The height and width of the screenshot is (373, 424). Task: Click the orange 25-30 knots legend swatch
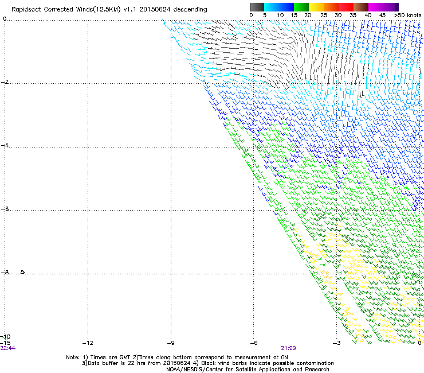(331, 7)
